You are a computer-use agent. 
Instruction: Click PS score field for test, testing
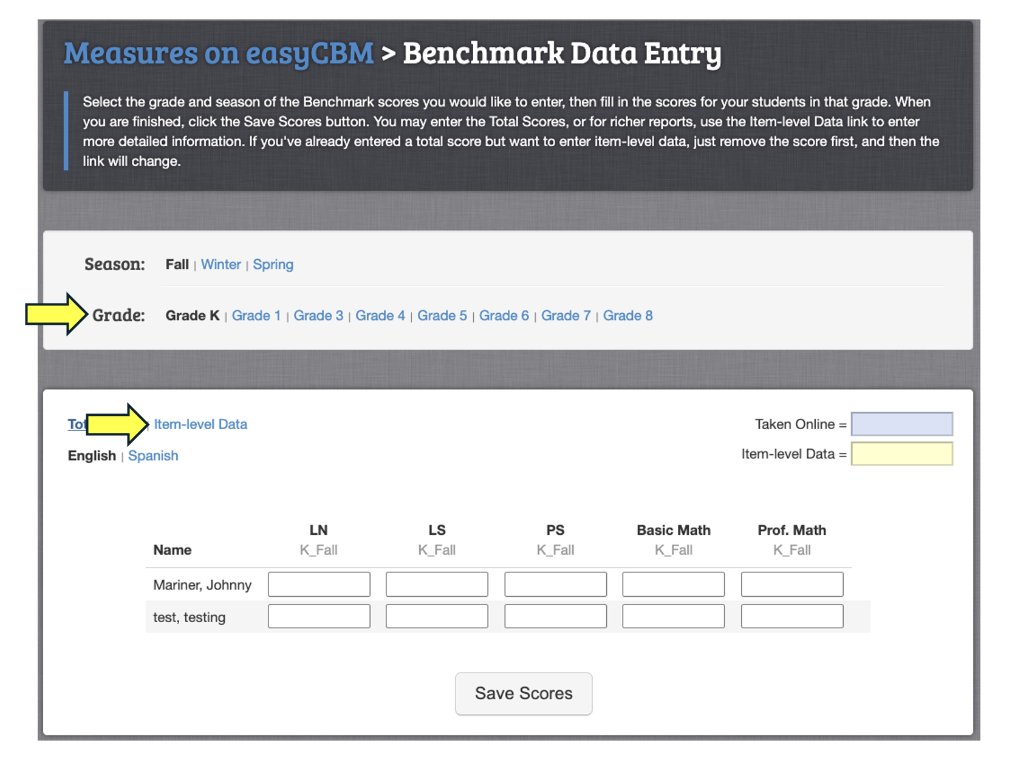click(555, 616)
